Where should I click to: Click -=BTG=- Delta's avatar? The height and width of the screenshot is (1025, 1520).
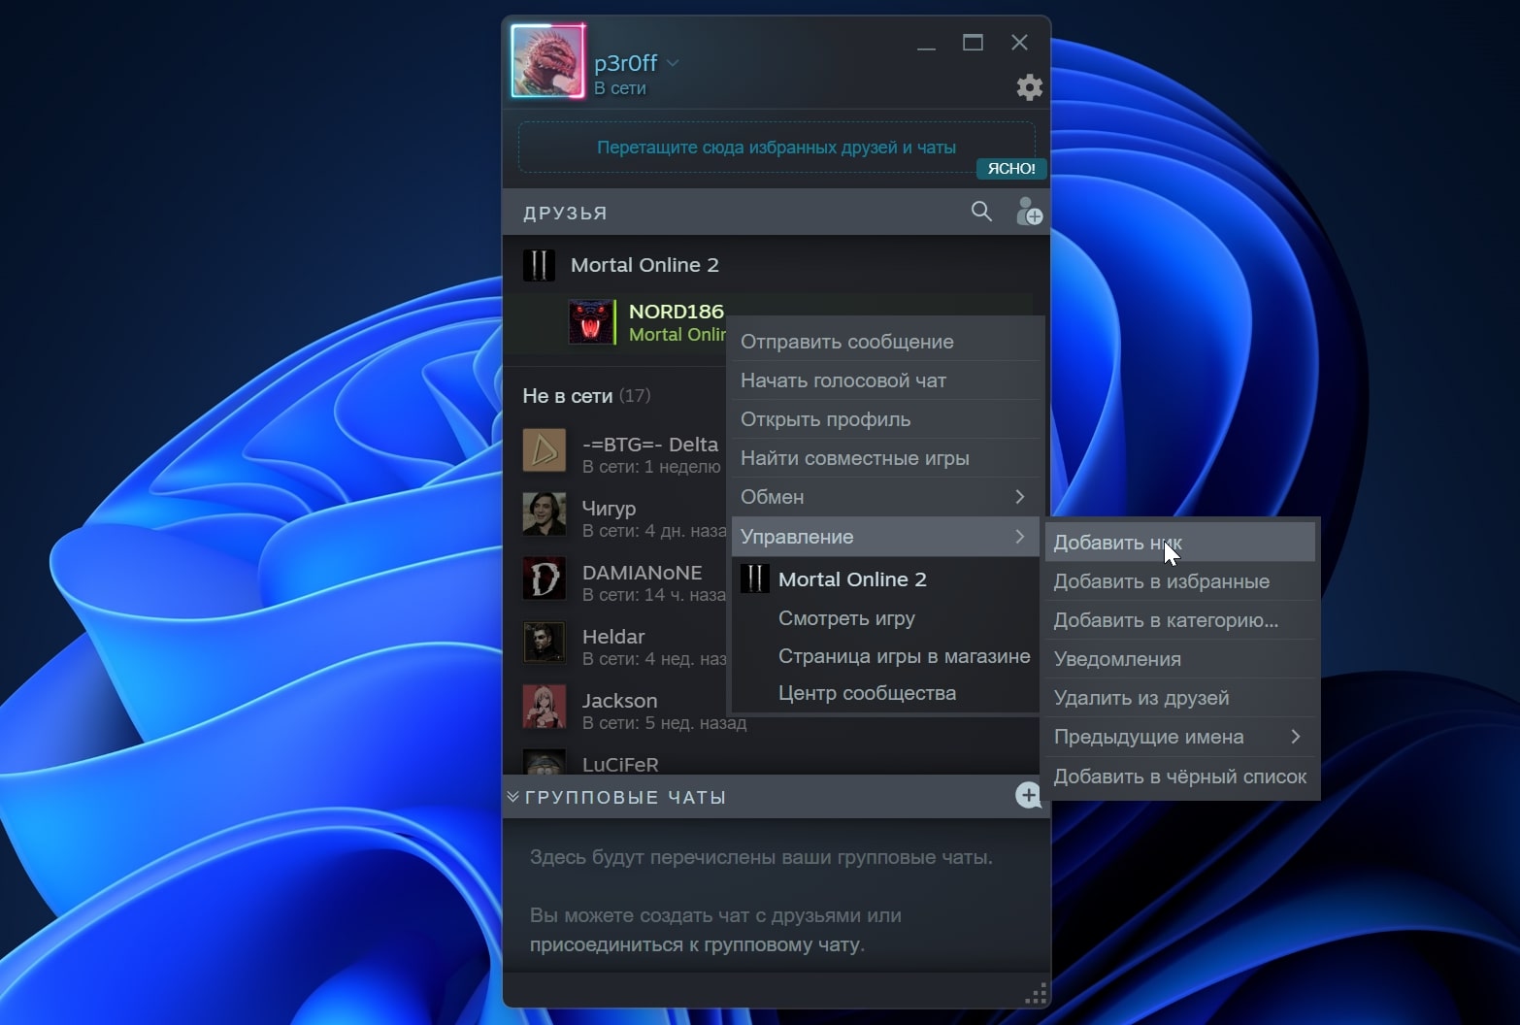[545, 450]
